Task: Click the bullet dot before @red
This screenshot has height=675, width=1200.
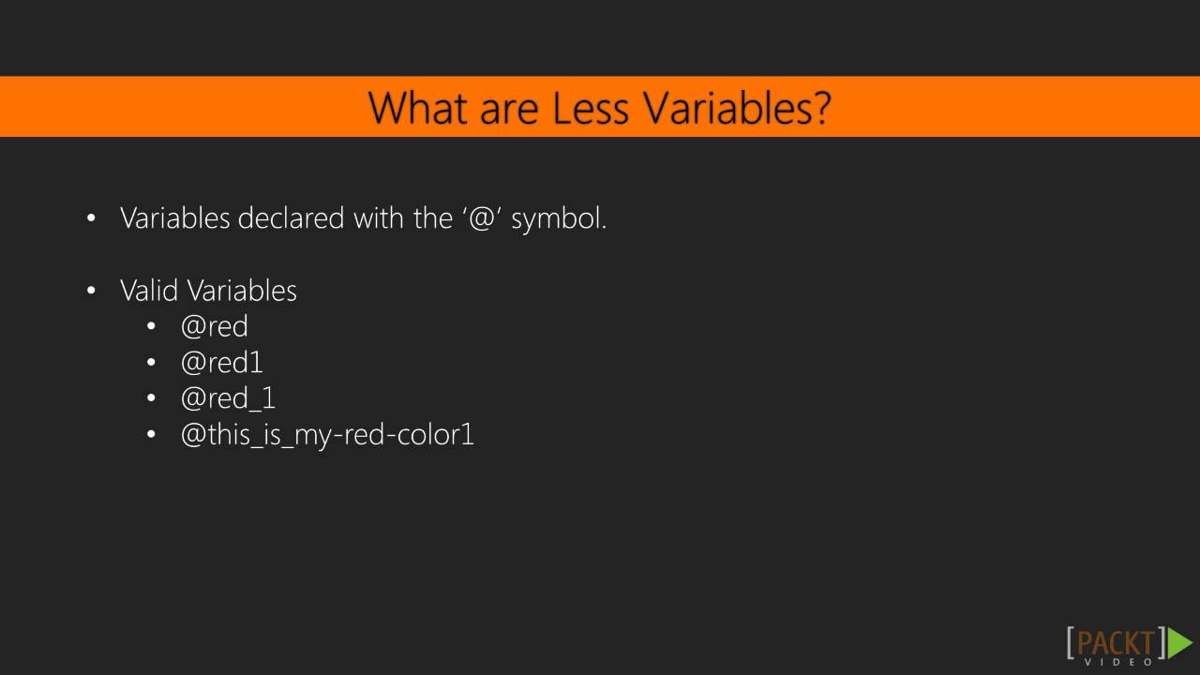Action: click(x=152, y=326)
